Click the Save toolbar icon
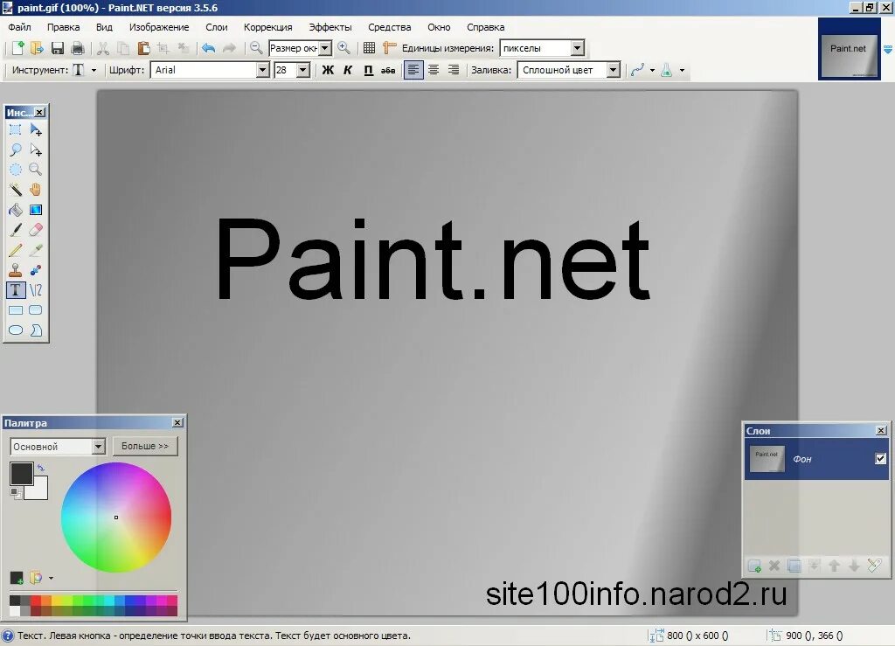Screen dimensions: 895x646 57,48
